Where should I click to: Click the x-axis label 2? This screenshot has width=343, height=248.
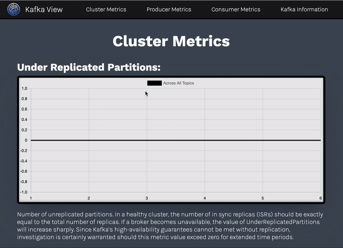[x=89, y=198]
